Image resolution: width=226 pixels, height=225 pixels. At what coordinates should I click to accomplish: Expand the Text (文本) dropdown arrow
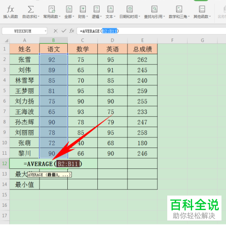point(114,17)
